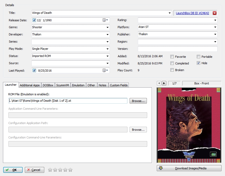225x176 pixels.
Task: Open the LaunchBox DB ID #24642 link
Action: (192, 13)
